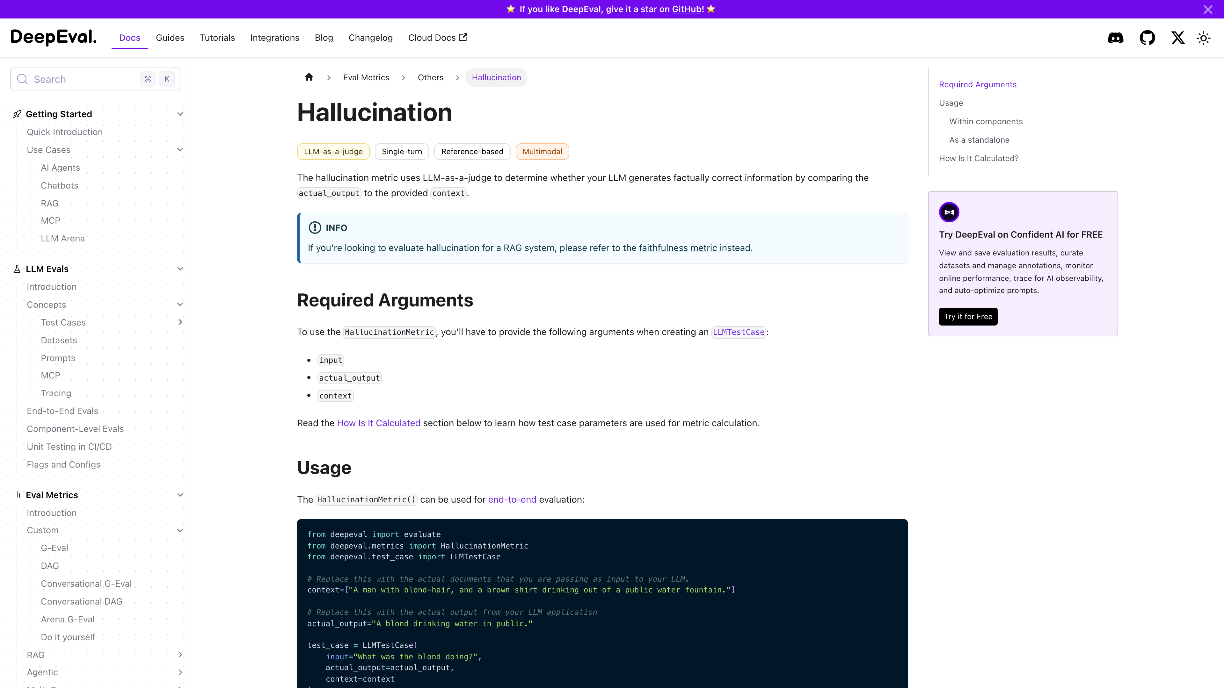Click the home icon in the breadcrumb
Screen dimensions: 1224x688
click(x=309, y=77)
